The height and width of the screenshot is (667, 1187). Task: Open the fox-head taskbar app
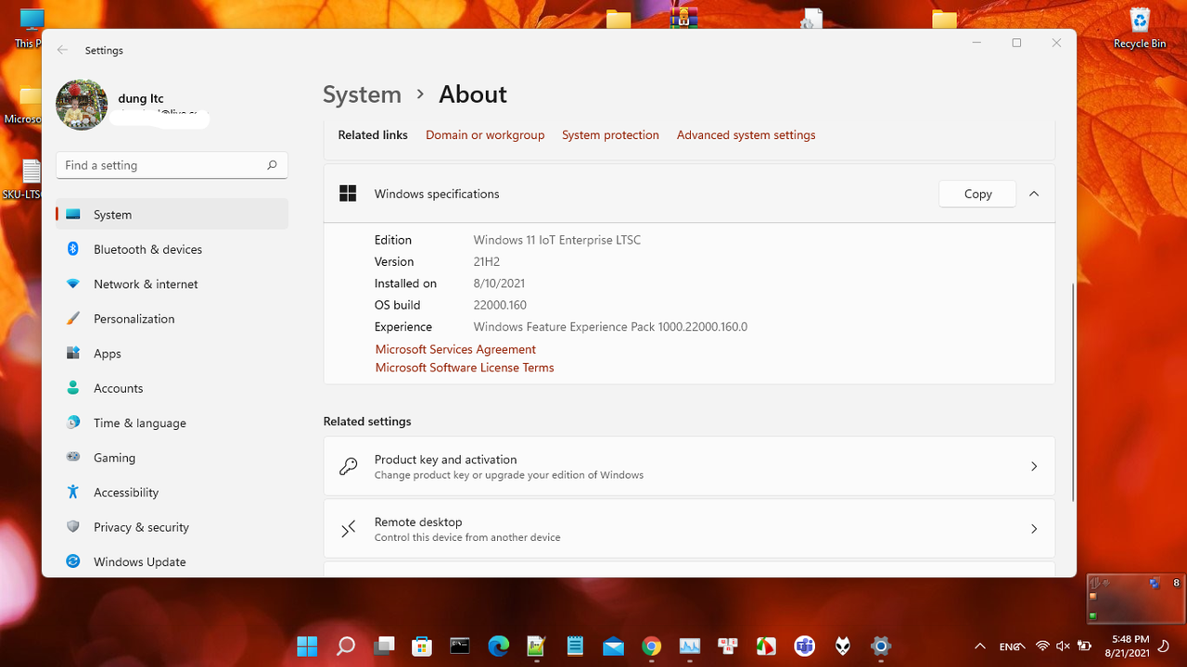coord(843,646)
